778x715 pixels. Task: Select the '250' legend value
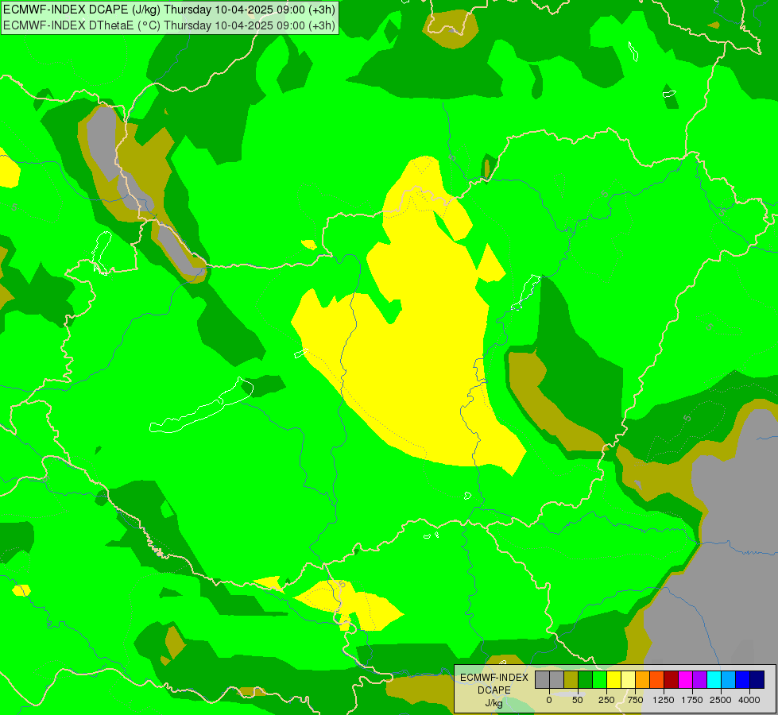(x=606, y=700)
